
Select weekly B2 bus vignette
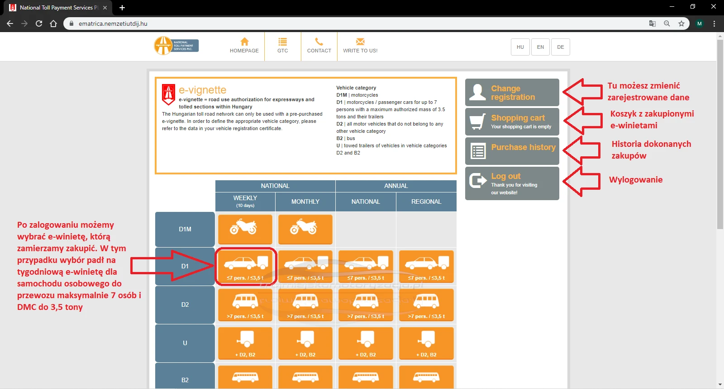(245, 377)
